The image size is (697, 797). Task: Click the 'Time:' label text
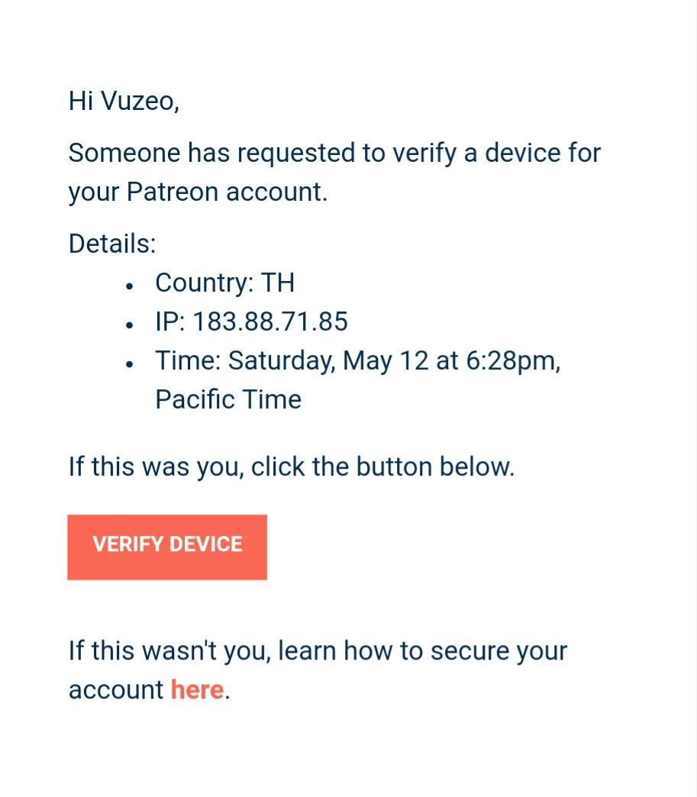tap(188, 360)
